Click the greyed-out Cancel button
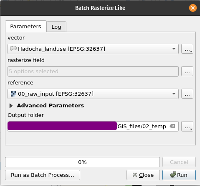The height and width of the screenshot is (186, 200). tap(179, 162)
